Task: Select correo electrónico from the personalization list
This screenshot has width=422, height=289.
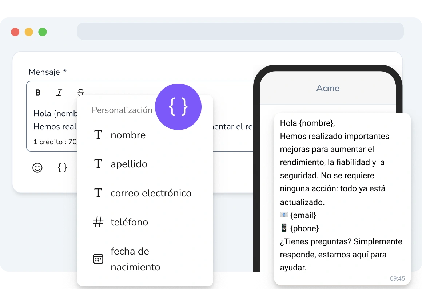Action: pos(151,193)
